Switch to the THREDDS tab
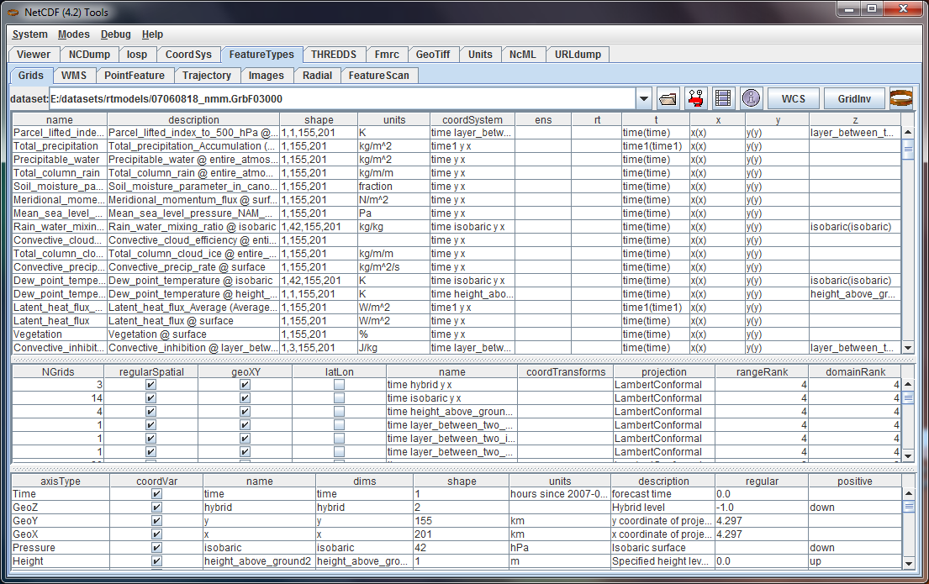Image resolution: width=929 pixels, height=584 pixels. [x=334, y=55]
